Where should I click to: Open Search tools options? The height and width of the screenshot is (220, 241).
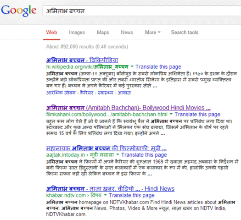coord(185,33)
